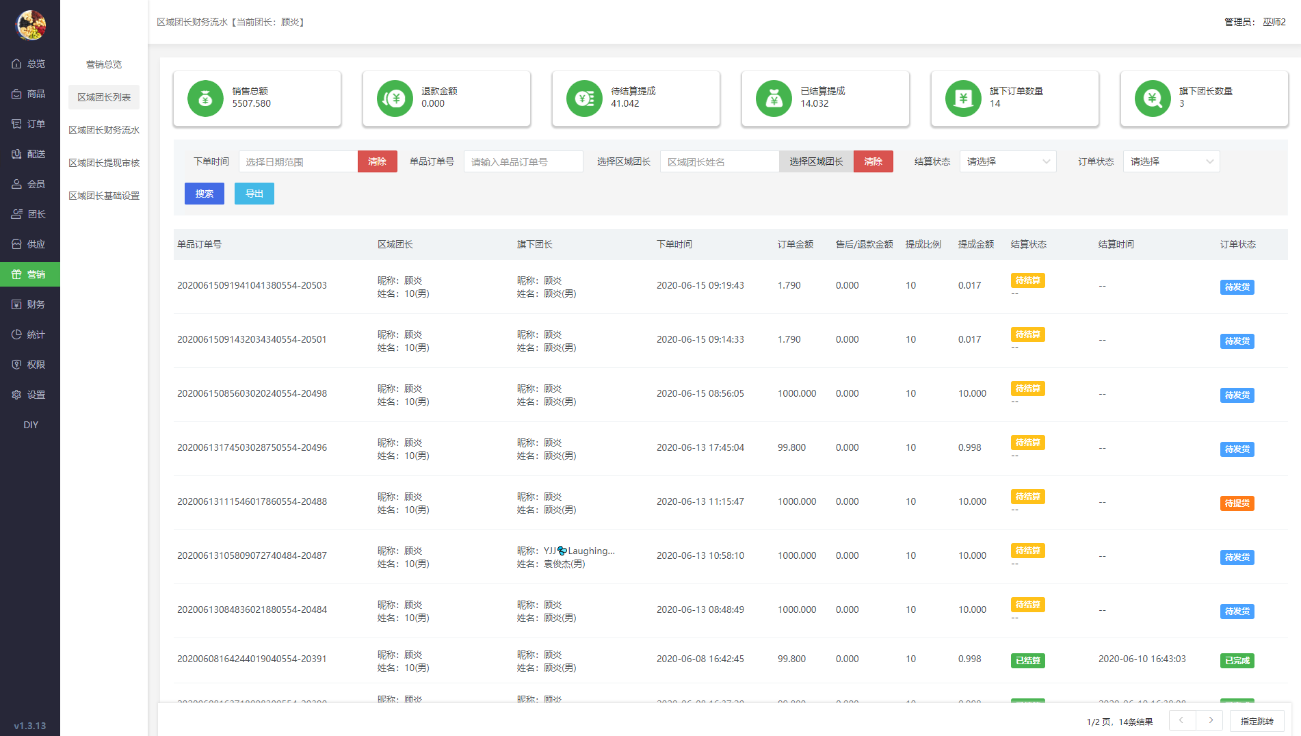
Task: Open the 会员 member icon
Action: pyautogui.click(x=16, y=184)
